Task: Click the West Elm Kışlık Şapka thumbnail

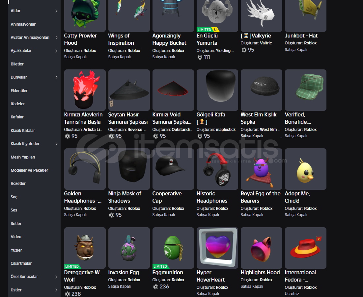Action: click(x=261, y=90)
